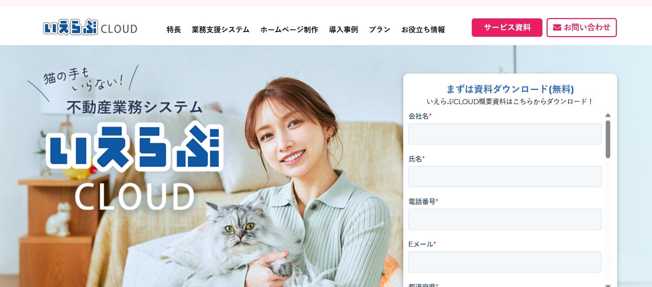Click the large いえらぶ CLOUD hero logo
Image resolution: width=652 pixels, height=287 pixels.
(x=134, y=166)
